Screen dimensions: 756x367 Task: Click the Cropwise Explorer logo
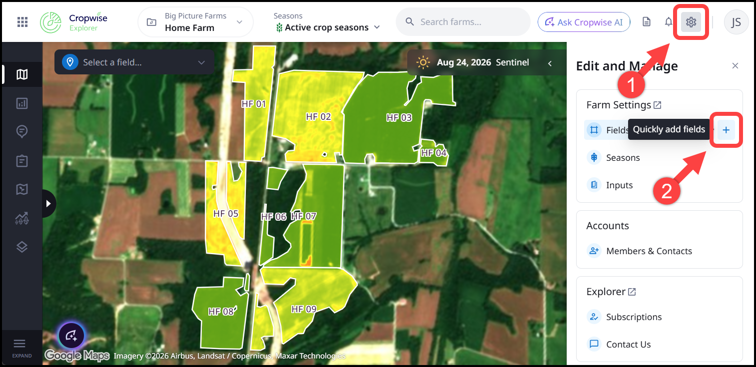pos(74,22)
